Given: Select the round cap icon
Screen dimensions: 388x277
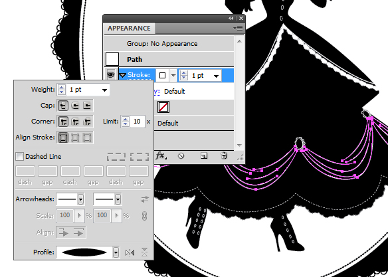Looking at the screenshot, I should [x=75, y=106].
